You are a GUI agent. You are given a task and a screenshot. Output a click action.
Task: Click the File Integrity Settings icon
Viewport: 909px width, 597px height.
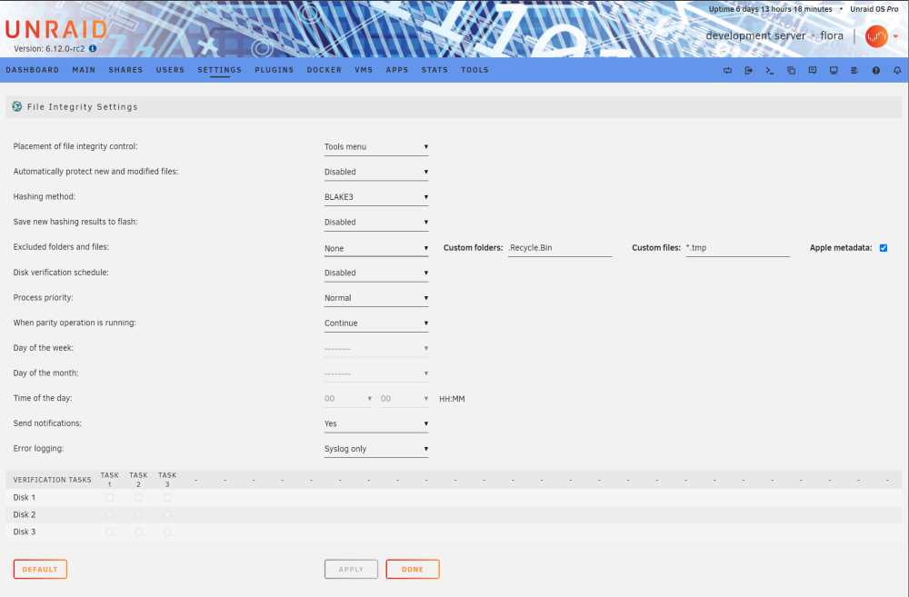click(16, 106)
